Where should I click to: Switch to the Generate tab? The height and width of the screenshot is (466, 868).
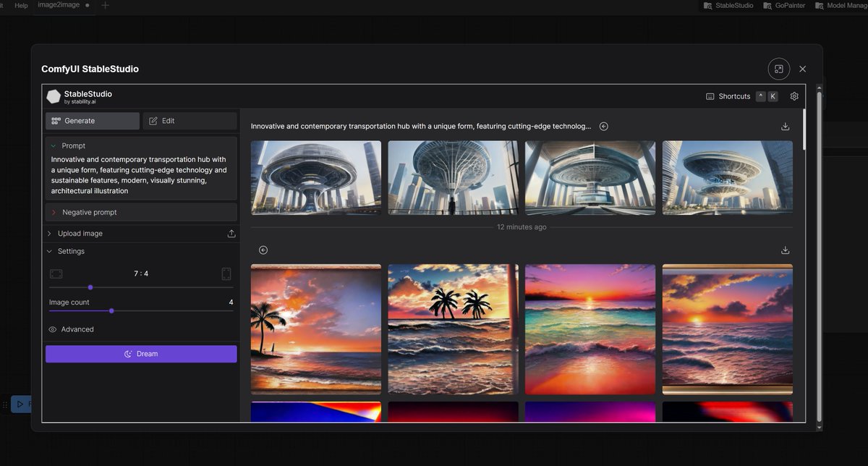[93, 121]
